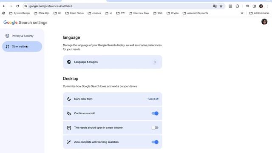Click the Auto-complete trending searches icon
The width and height of the screenshot is (272, 153).
click(69, 142)
